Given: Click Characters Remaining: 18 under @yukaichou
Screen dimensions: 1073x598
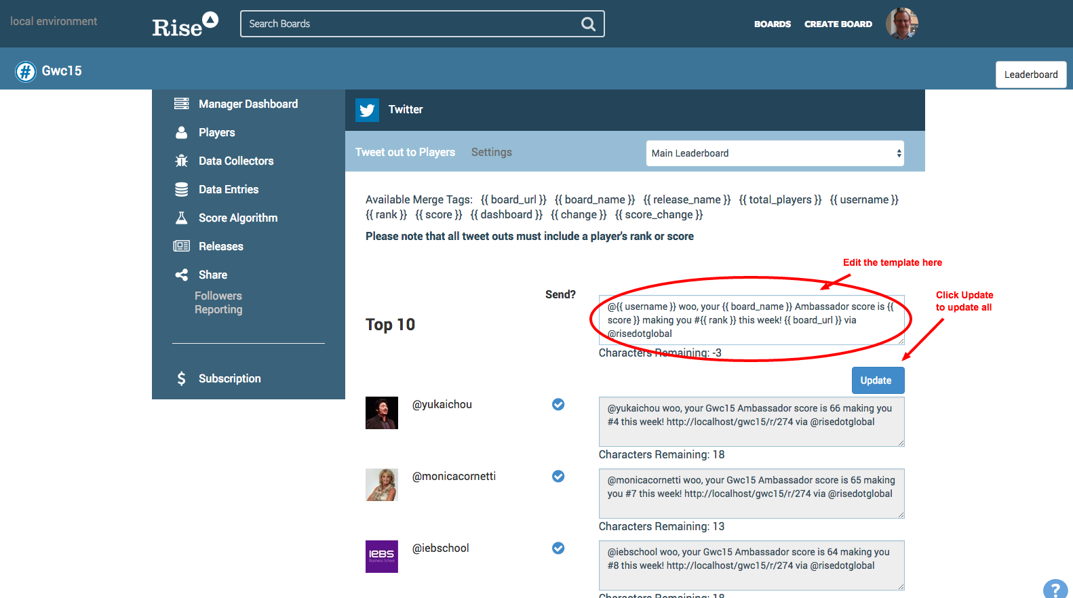Looking at the screenshot, I should tap(662, 454).
